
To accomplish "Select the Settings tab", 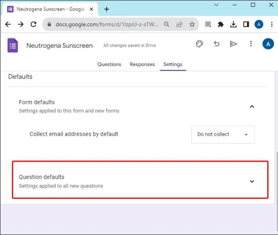I will coord(173,64).
